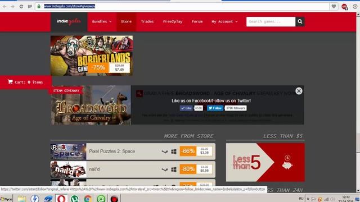Switch to Opera browser in taskbar
The image size is (360, 202).
[x=61, y=199]
